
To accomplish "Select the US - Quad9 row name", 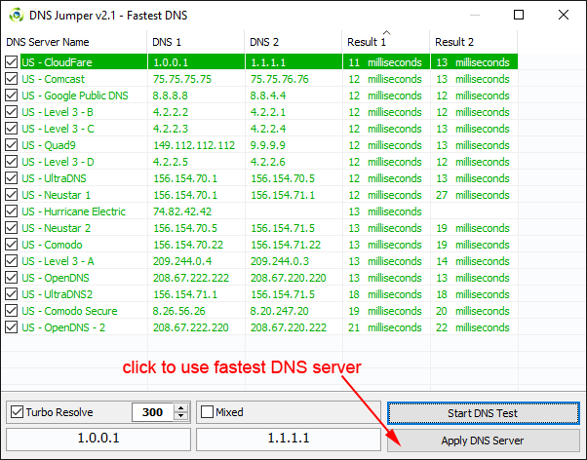I will coord(49,145).
